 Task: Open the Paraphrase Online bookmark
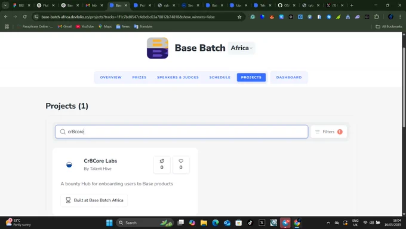(x=35, y=26)
